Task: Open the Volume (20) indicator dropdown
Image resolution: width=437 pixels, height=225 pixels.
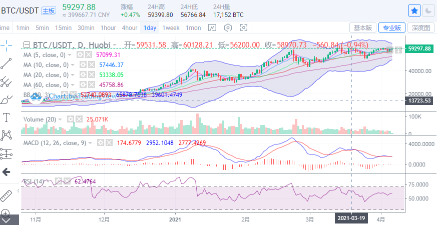Action: point(61,119)
